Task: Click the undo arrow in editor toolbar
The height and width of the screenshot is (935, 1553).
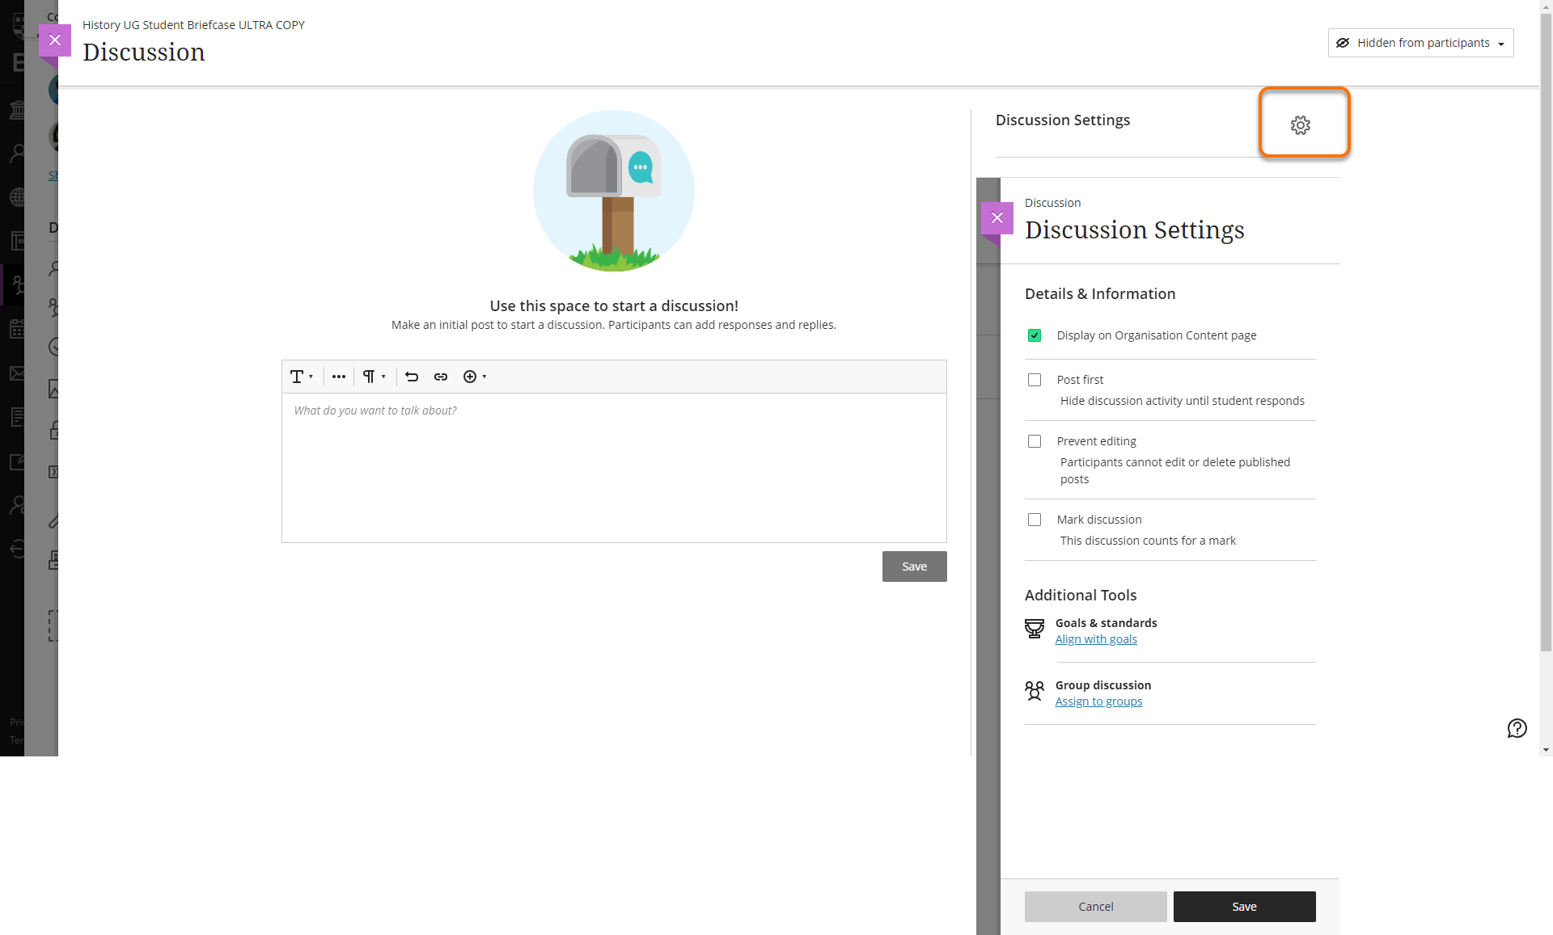Action: tap(412, 377)
